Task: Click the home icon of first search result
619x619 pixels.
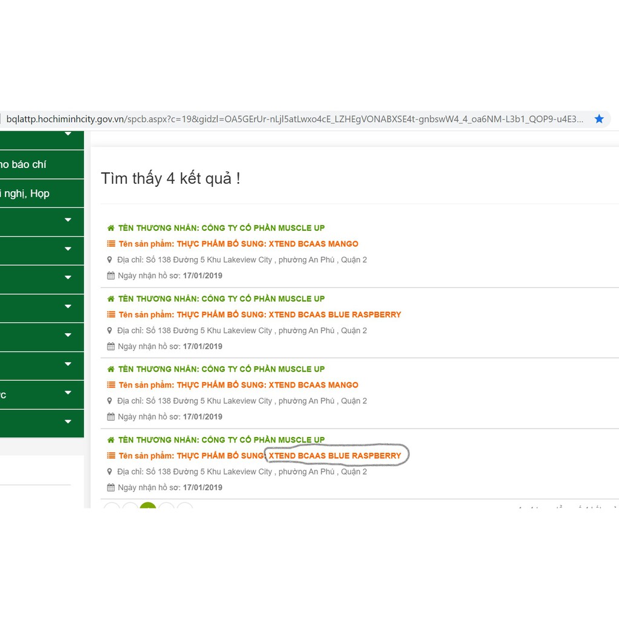Action: pyautogui.click(x=111, y=228)
